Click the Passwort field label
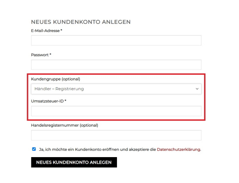Screen dimensions: 239x183 click(40, 55)
